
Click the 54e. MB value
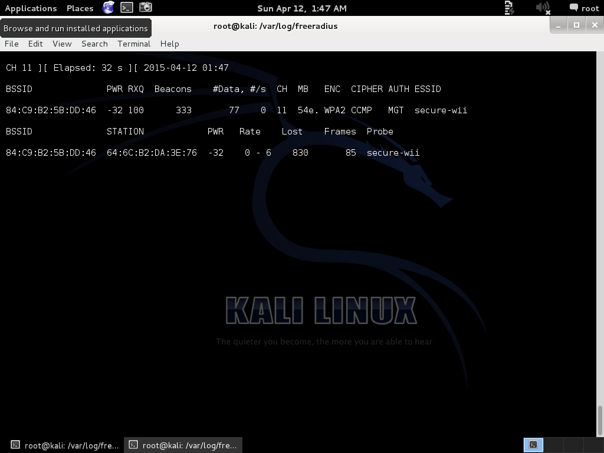(x=308, y=110)
